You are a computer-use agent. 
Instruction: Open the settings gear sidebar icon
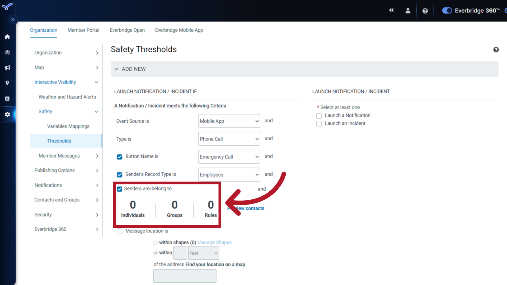[7, 114]
